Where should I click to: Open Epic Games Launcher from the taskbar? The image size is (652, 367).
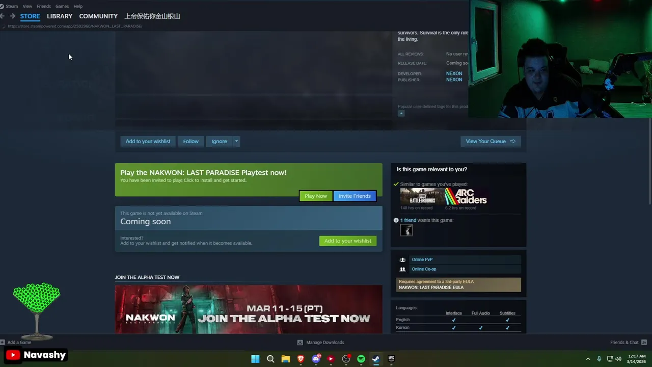[x=391, y=359]
